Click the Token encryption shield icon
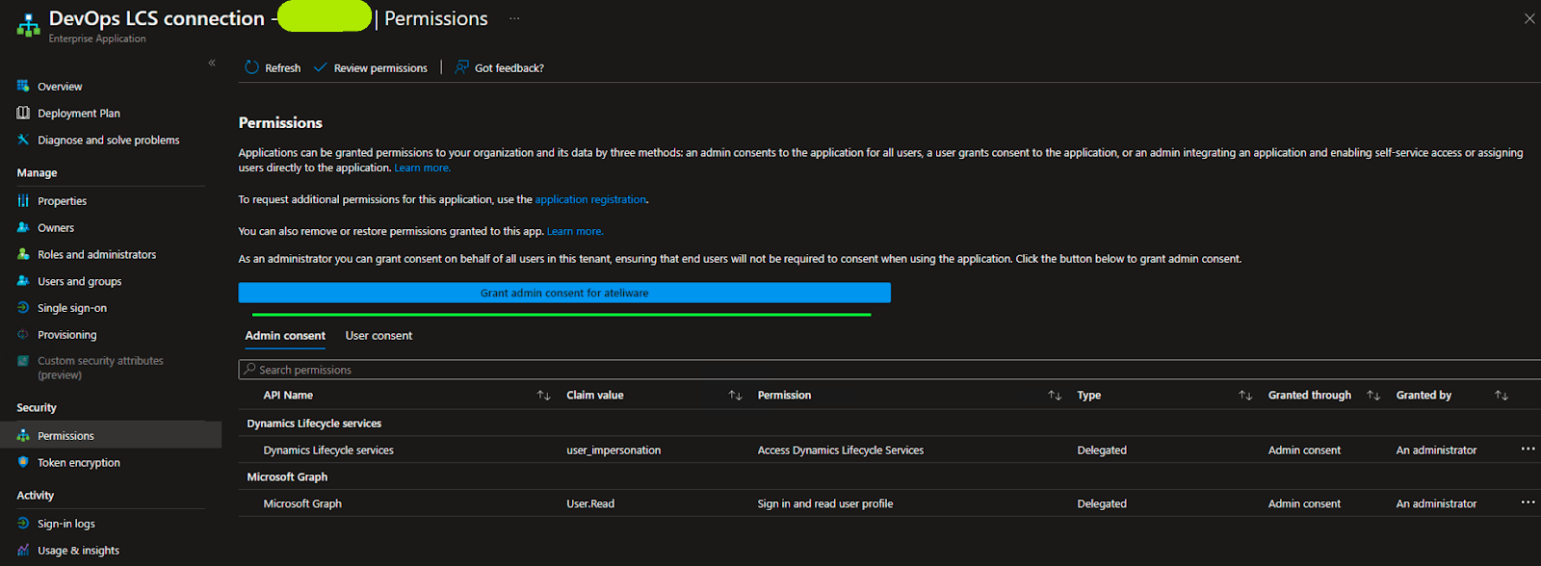The image size is (1541, 566). 23,462
